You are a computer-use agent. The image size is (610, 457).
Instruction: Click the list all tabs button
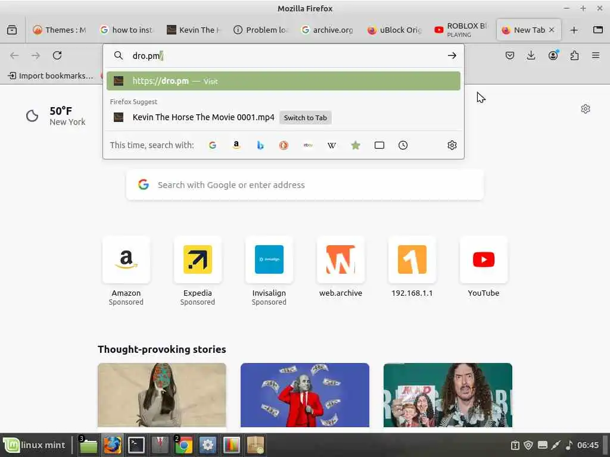[598, 30]
